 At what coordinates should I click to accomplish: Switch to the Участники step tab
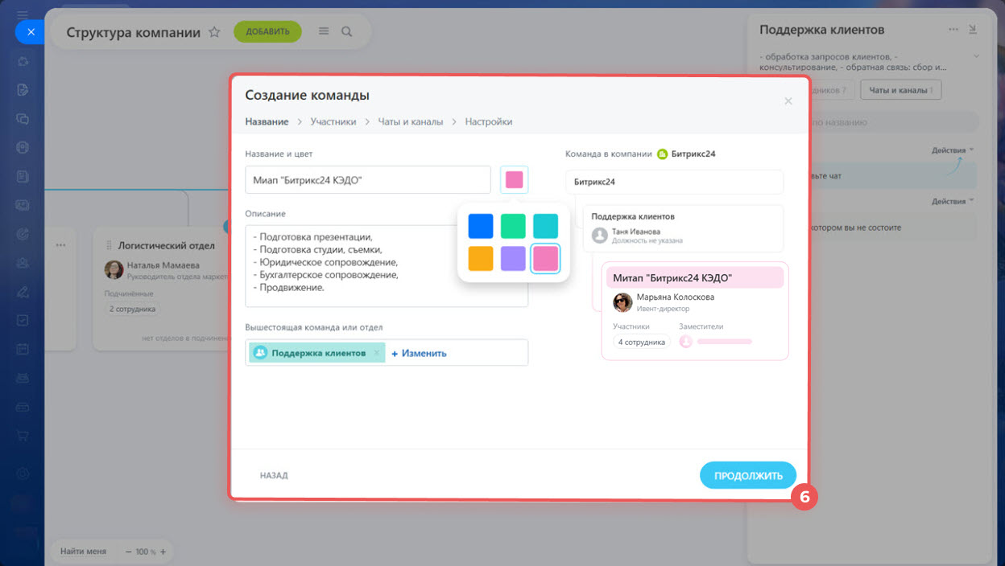point(333,122)
